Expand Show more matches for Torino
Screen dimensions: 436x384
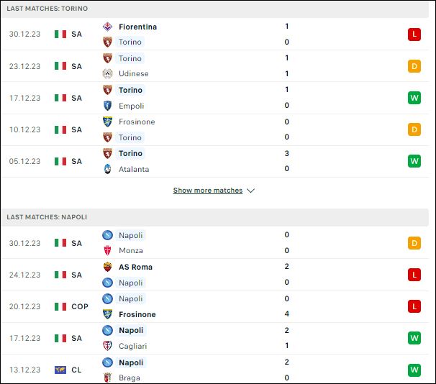point(208,191)
